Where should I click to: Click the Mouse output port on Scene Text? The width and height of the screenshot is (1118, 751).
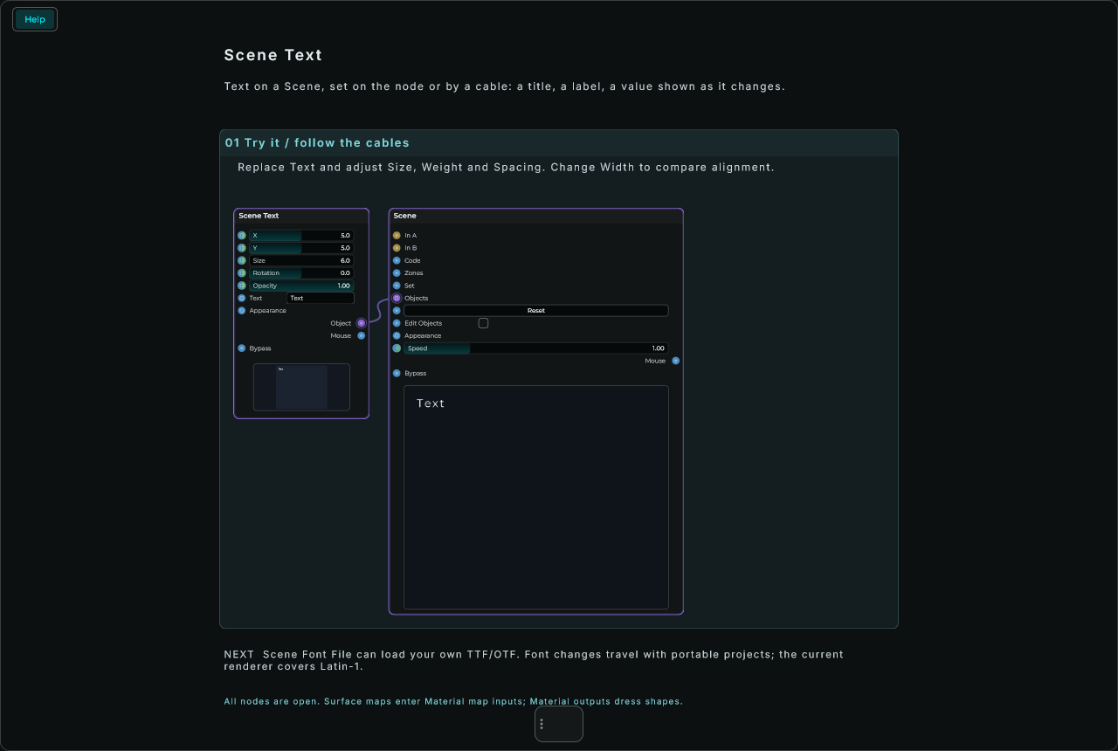coord(362,335)
